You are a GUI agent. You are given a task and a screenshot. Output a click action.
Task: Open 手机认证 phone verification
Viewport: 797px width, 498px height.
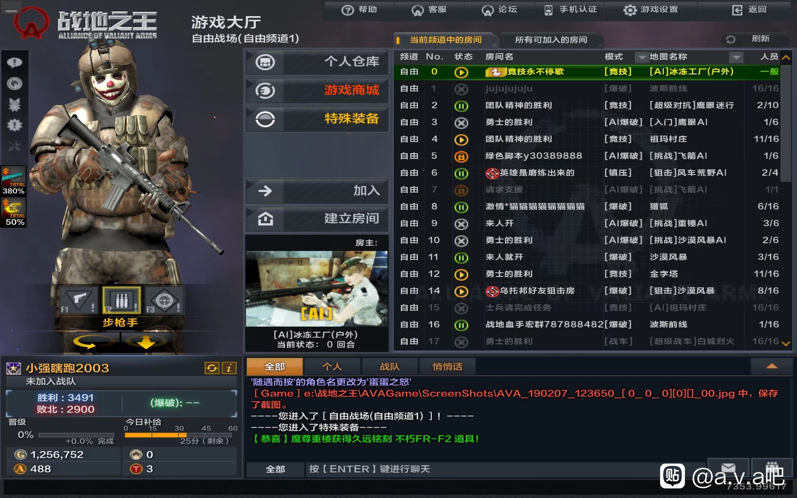pyautogui.click(x=570, y=10)
